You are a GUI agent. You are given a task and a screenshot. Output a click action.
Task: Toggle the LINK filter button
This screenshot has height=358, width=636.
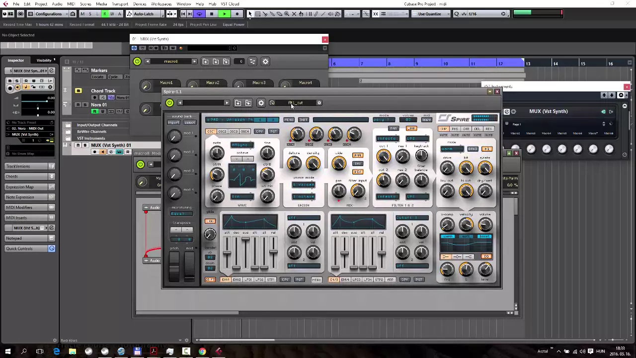(411, 129)
